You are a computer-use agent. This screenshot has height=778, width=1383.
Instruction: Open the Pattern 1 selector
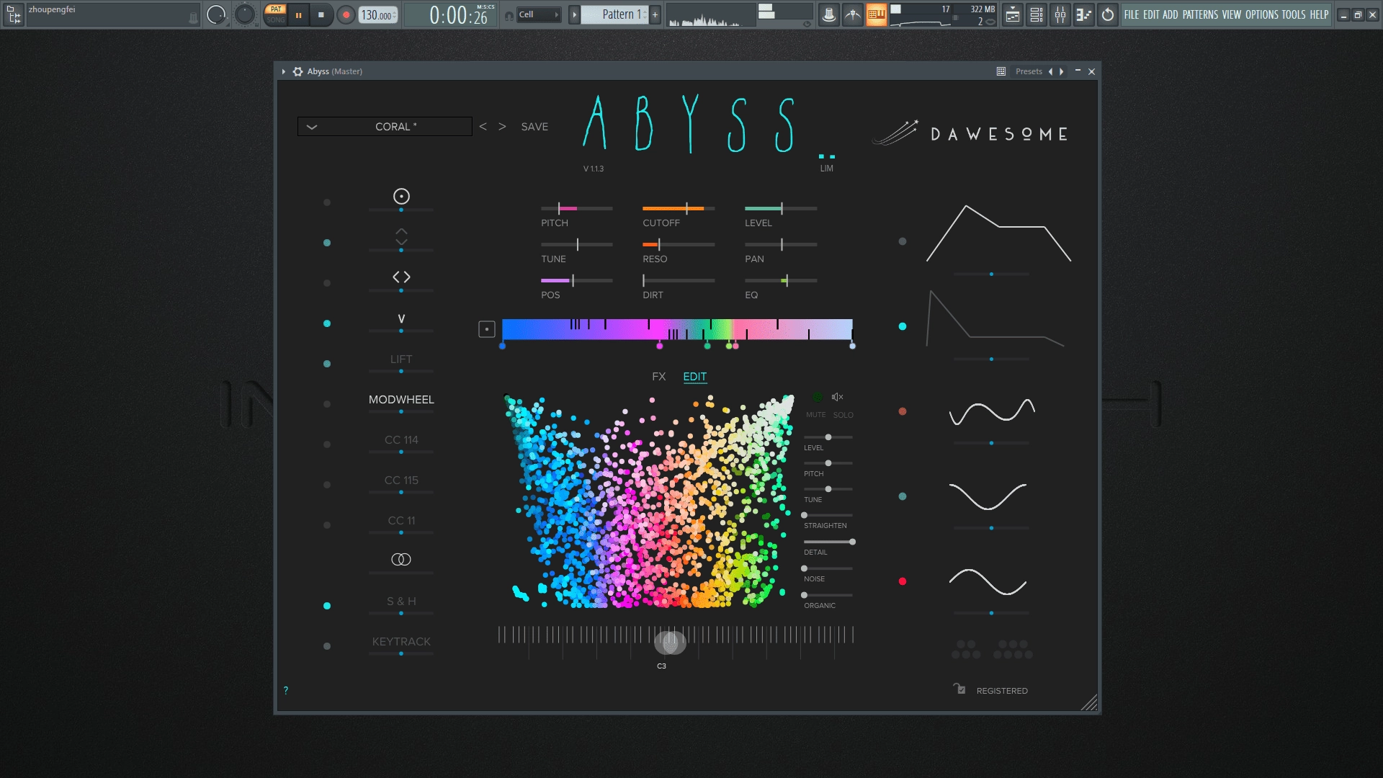614,14
